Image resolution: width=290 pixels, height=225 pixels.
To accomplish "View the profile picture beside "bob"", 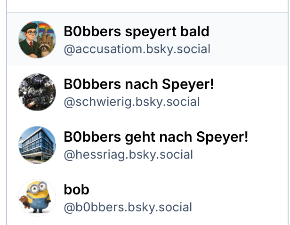I will pos(37,197).
